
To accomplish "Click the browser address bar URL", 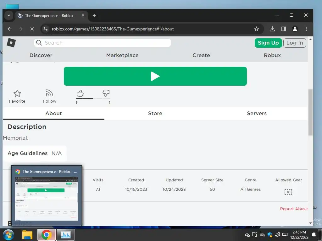I will pyautogui.click(x=113, y=29).
